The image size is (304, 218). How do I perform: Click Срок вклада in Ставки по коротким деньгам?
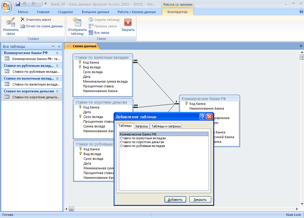click(x=93, y=117)
